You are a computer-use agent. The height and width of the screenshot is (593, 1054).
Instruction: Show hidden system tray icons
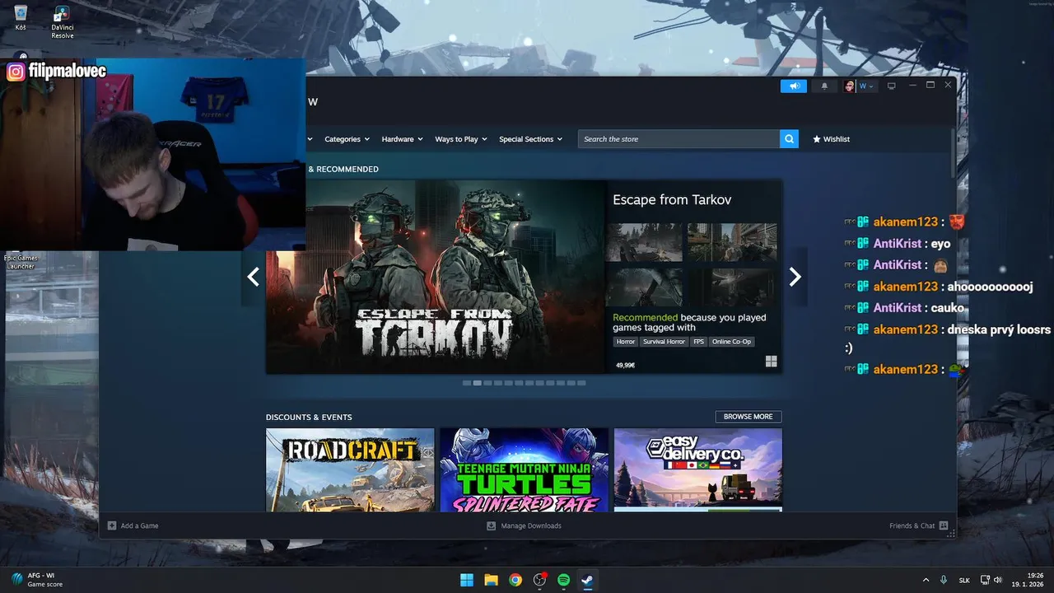926,580
